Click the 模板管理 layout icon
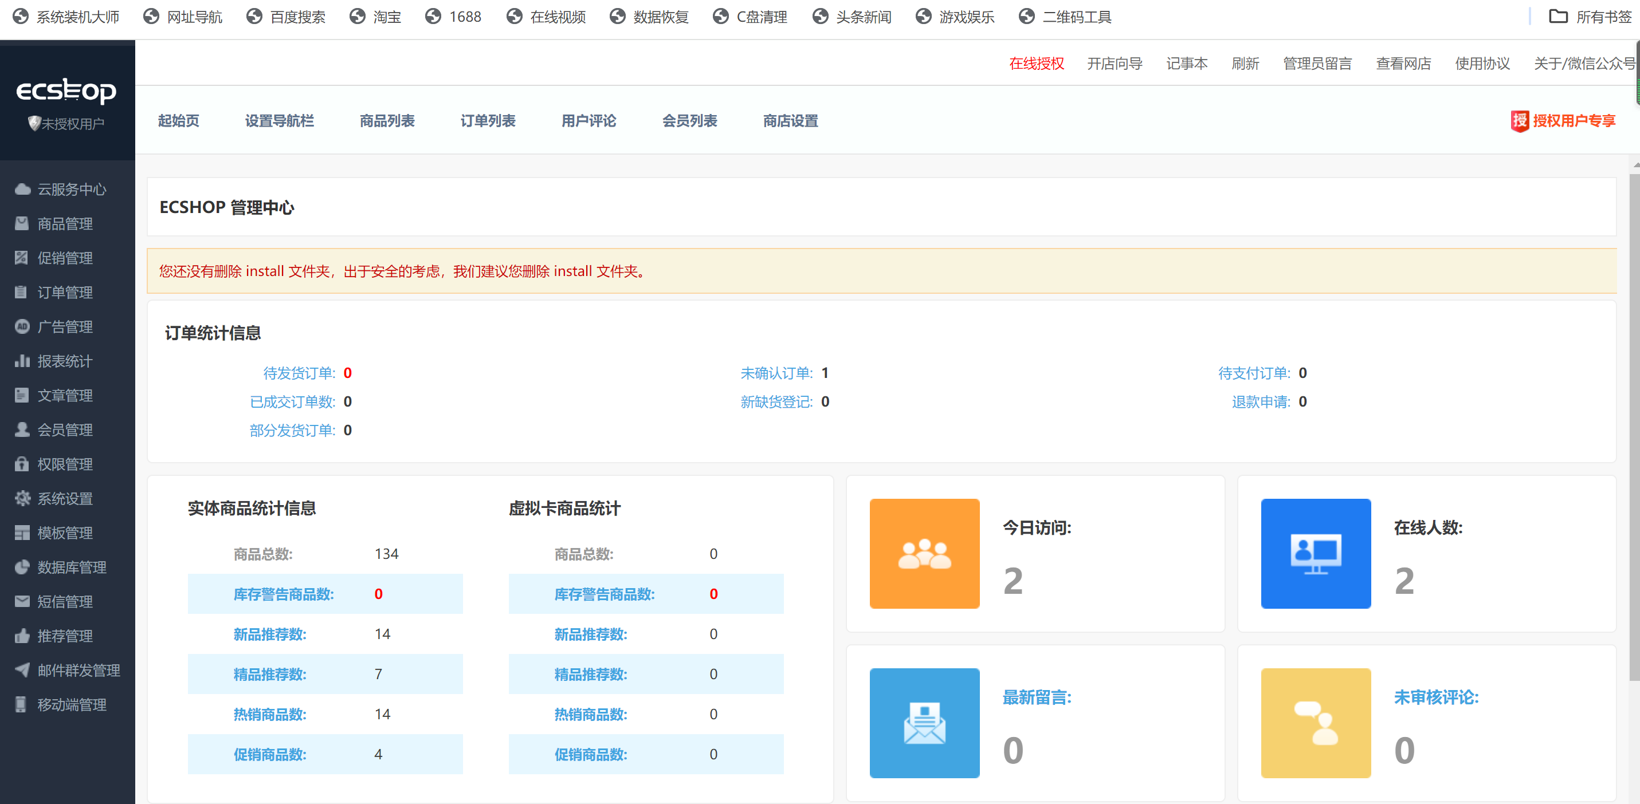Viewport: 1640px width, 804px height. pos(22,533)
